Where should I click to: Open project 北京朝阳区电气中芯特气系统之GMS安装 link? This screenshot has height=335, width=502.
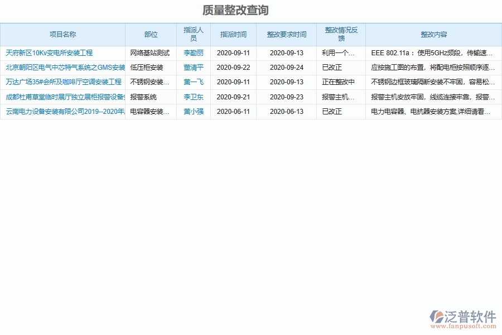(62, 67)
